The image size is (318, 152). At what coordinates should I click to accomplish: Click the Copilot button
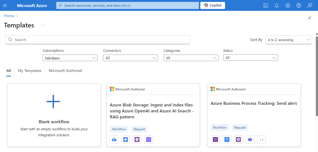pos(213,5)
